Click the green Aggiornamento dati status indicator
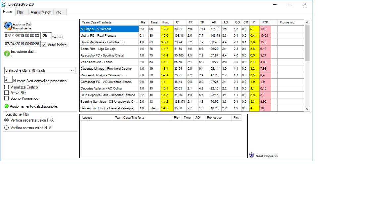Viewport: 381px width, 214px height. (7, 106)
